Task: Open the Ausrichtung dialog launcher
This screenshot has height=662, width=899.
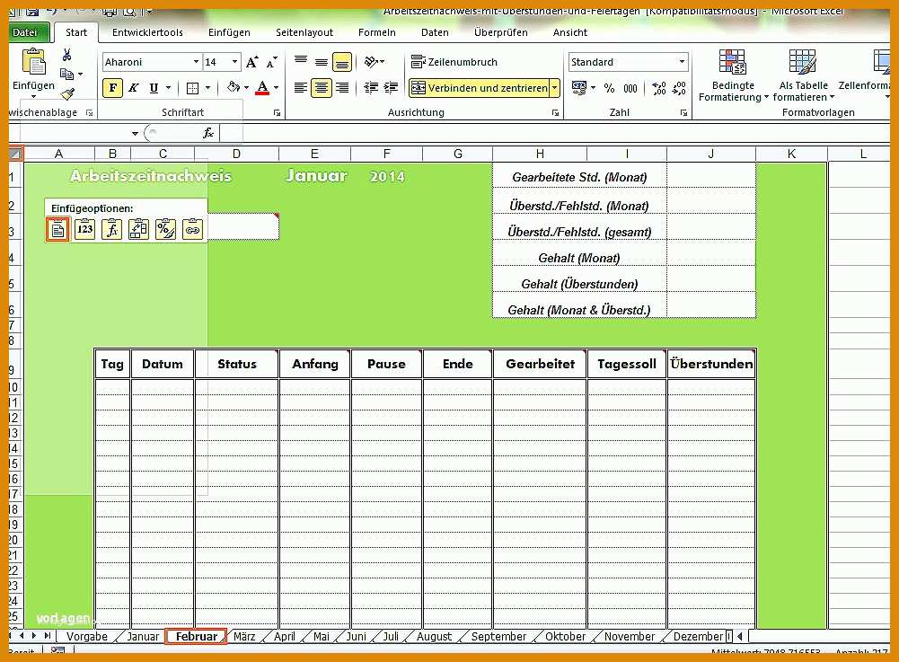Action: point(555,113)
